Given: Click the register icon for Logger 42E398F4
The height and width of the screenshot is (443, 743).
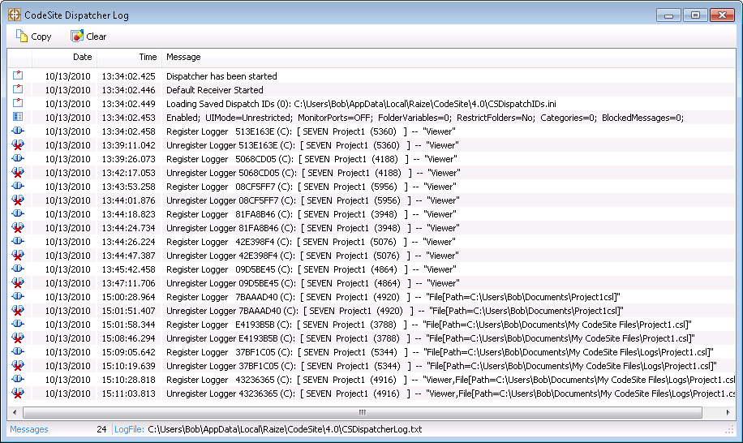Looking at the screenshot, I should click(18, 241).
